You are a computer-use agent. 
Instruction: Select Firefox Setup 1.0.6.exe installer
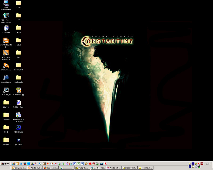click(19, 117)
